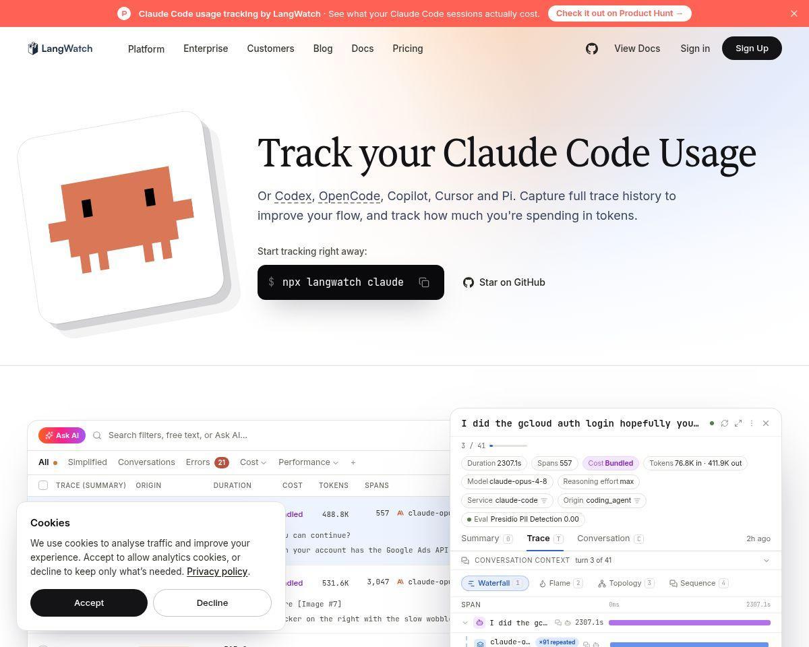
Task: Click the 3 / 41 turn progress bar
Action: [508, 445]
